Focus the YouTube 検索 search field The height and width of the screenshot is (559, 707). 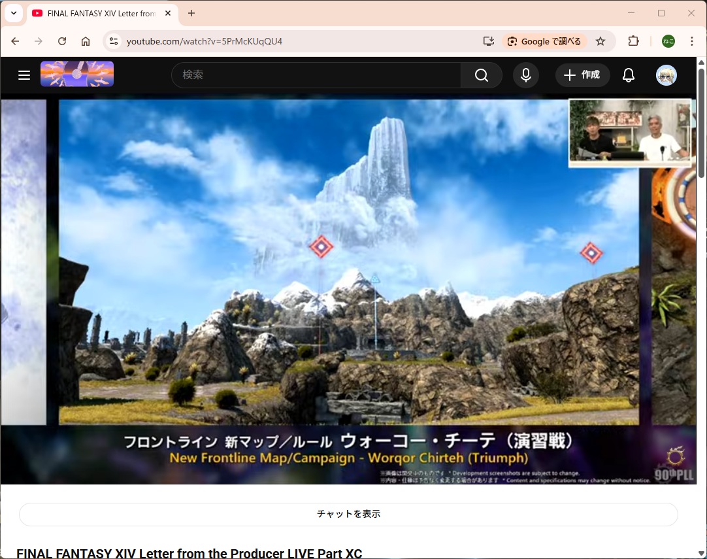(x=316, y=75)
